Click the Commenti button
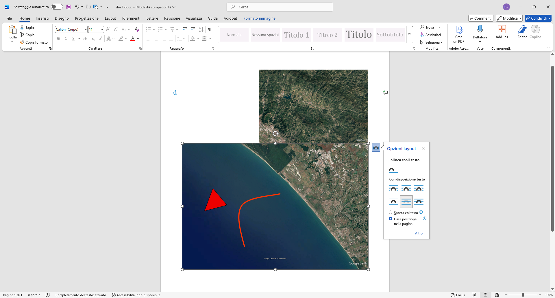This screenshot has width=555, height=298. pyautogui.click(x=480, y=18)
